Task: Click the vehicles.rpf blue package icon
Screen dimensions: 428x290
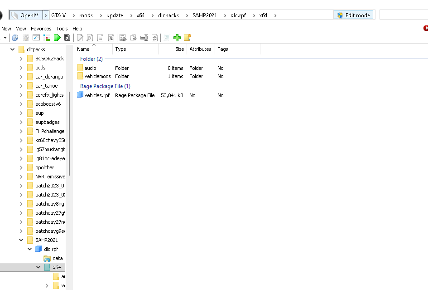Action: (x=80, y=95)
